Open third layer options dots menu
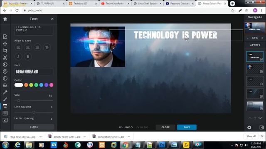This screenshot has height=149, width=266. (x=250, y=79)
